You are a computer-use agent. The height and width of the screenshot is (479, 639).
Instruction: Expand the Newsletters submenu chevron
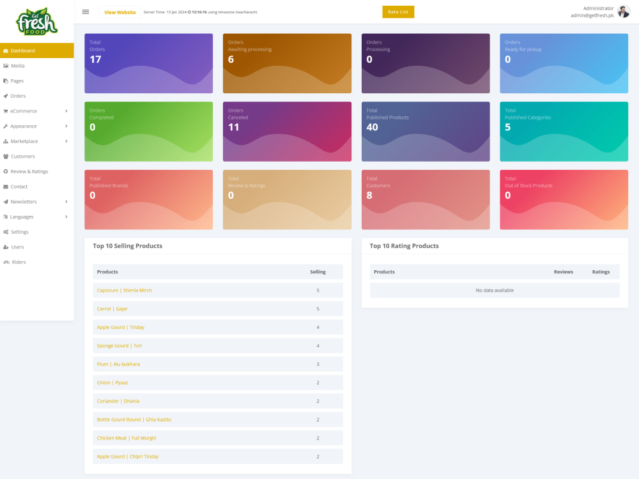click(x=66, y=202)
